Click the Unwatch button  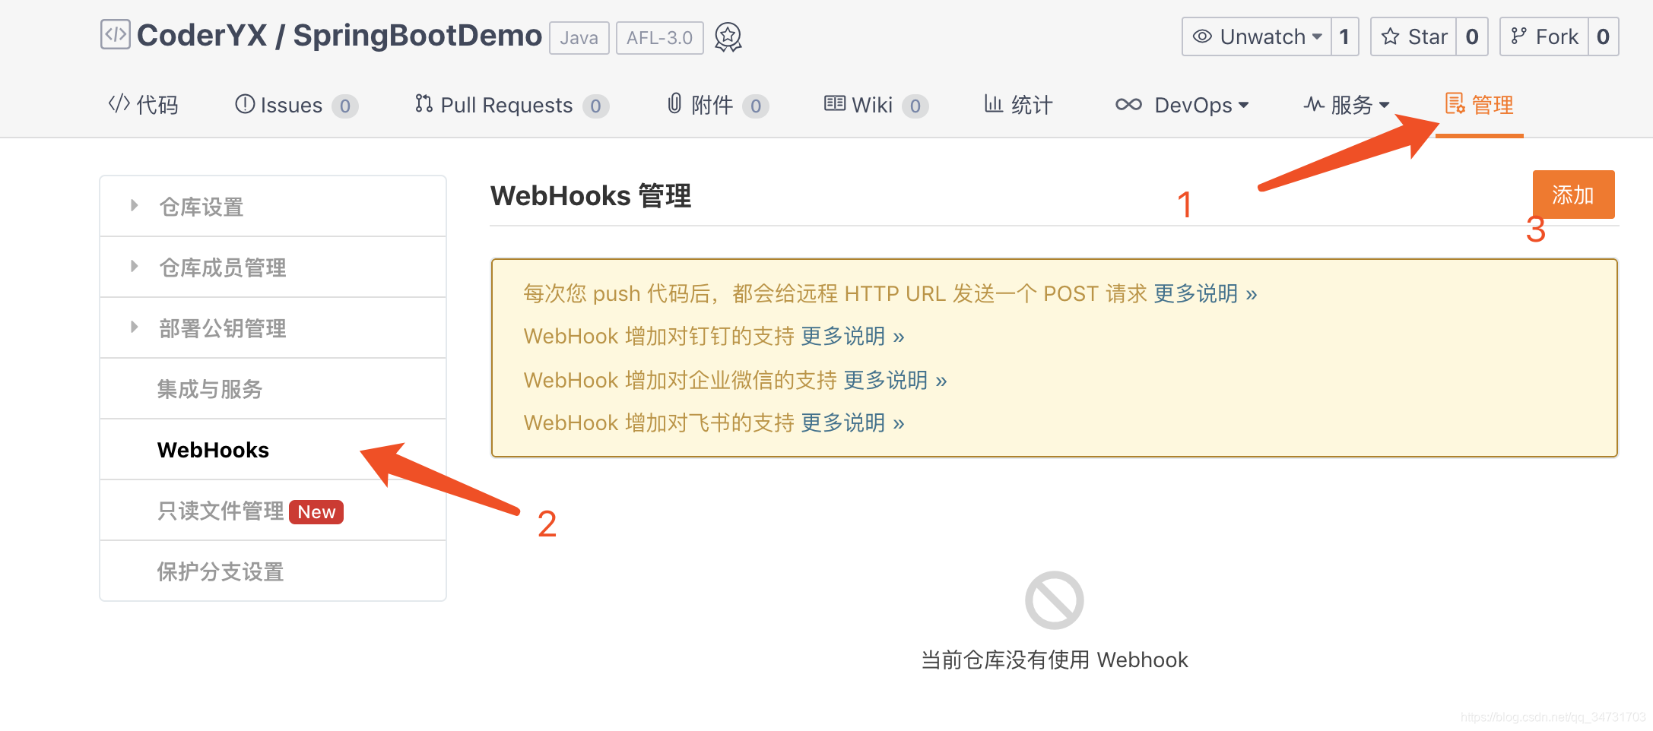click(1256, 36)
